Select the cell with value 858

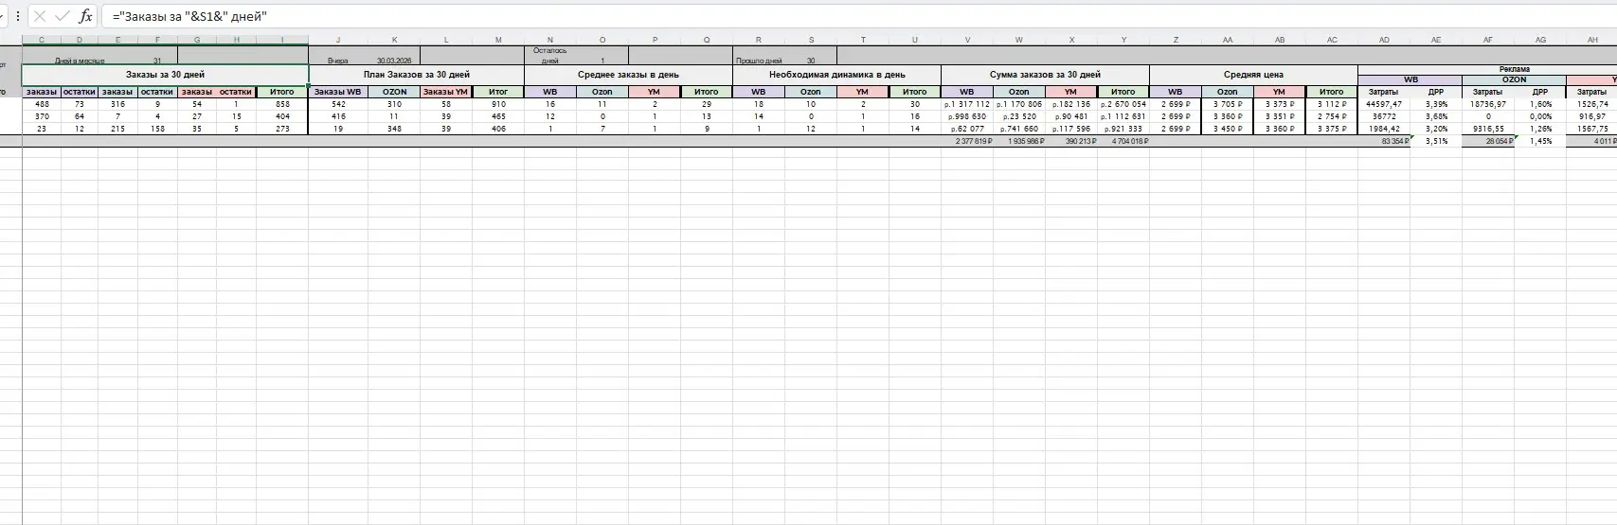282,104
